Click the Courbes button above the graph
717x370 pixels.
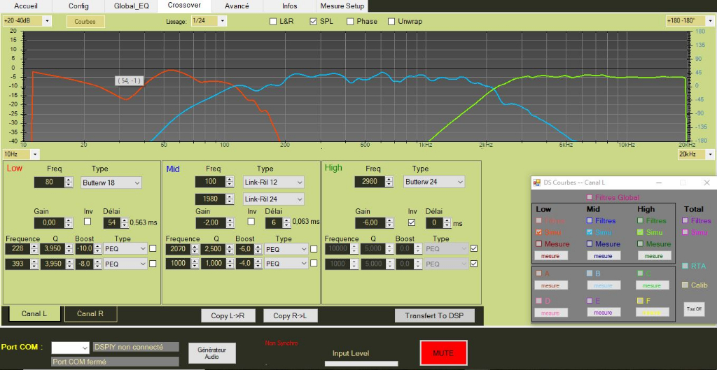pyautogui.click(x=85, y=21)
